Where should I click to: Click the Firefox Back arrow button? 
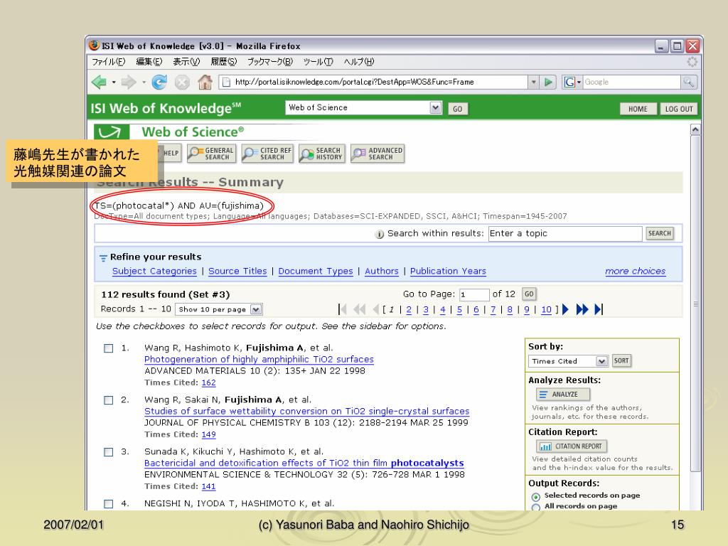[99, 82]
